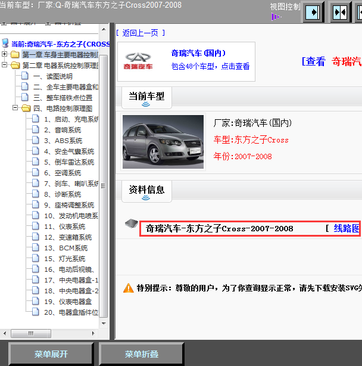
Task: Click 车型:东方之子Cross text
Action: pyautogui.click(x=251, y=140)
